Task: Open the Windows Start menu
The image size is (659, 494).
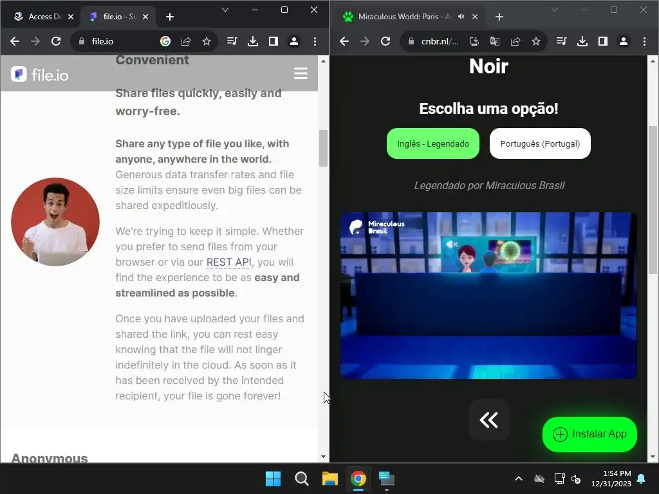Action: pyautogui.click(x=273, y=479)
